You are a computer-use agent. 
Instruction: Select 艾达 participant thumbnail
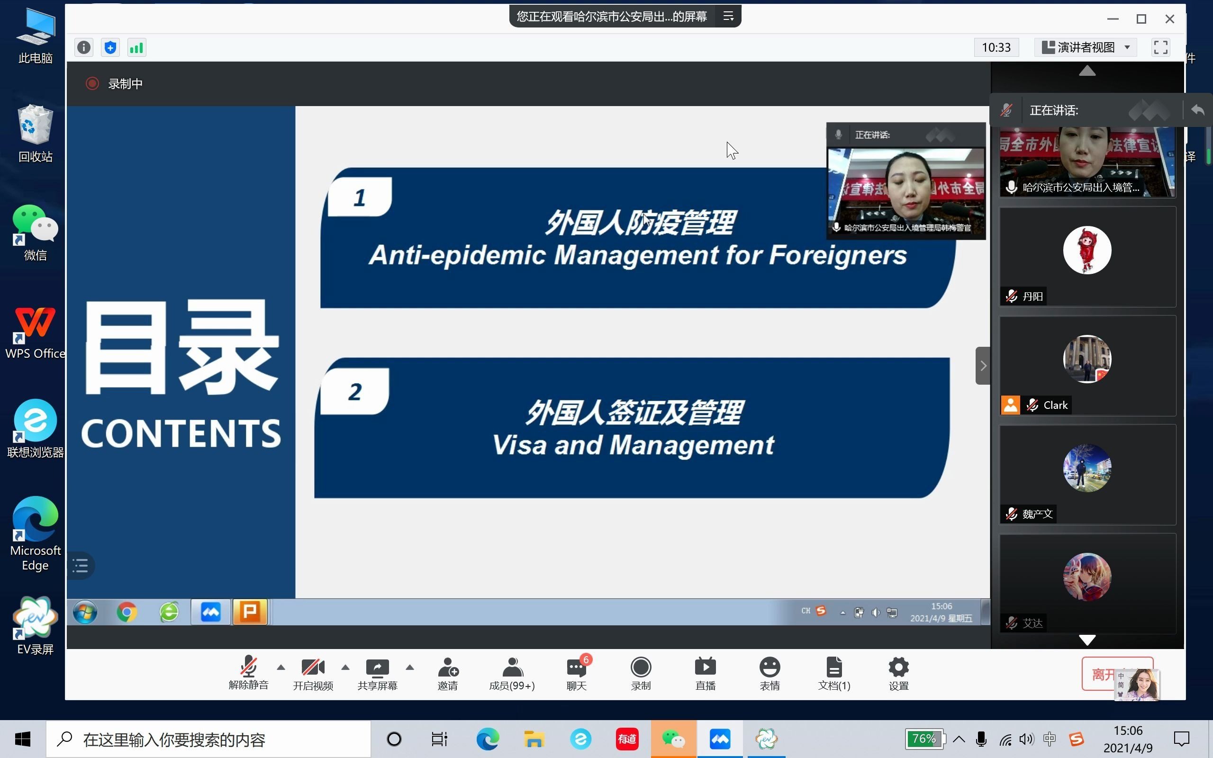tap(1088, 584)
